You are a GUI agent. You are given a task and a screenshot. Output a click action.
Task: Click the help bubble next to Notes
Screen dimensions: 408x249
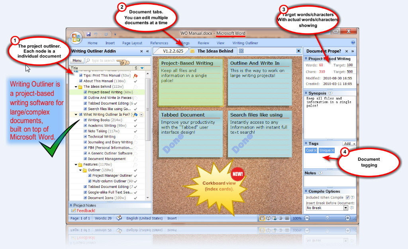[320, 173]
